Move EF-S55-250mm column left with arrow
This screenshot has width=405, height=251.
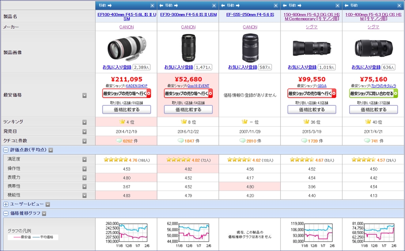point(223,6)
